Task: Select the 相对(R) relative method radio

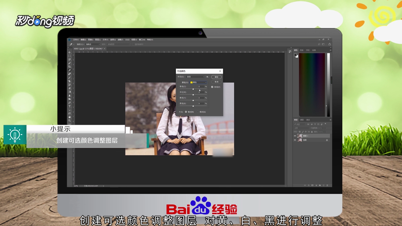Action: pos(186,112)
